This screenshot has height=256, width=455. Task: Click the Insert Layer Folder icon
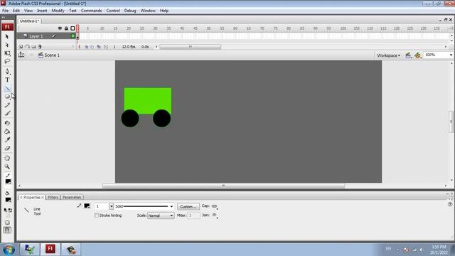tap(33, 46)
